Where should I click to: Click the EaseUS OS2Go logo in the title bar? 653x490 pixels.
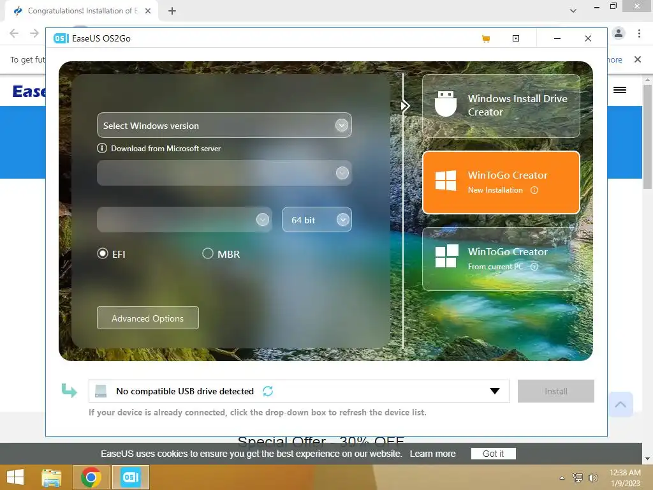(61, 38)
